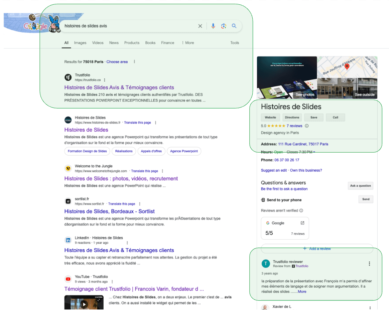Switch to the Images tab
Screen dimensions: 389x314
pos(80,43)
